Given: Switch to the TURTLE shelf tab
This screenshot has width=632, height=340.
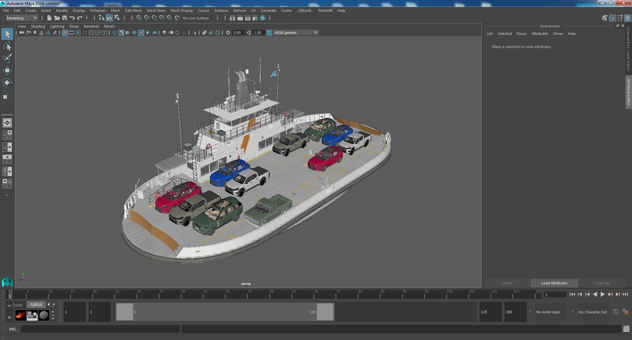Looking at the screenshot, I should (36, 305).
